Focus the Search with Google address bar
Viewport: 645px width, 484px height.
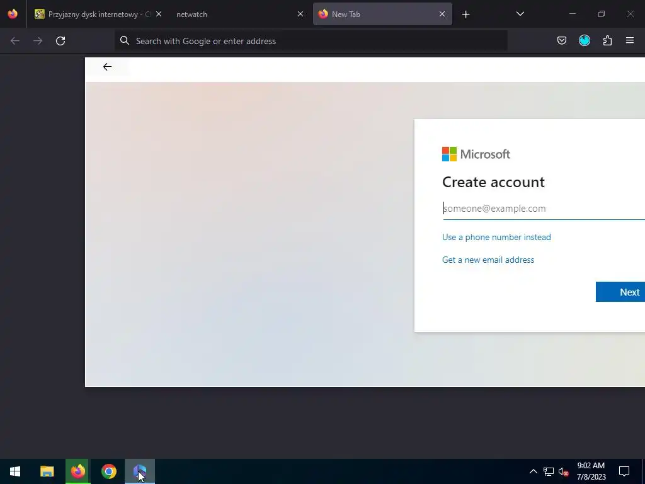[x=311, y=41]
